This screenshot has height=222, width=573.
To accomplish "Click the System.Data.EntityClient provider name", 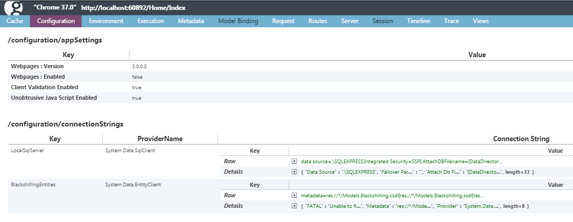I will (x=133, y=185).
